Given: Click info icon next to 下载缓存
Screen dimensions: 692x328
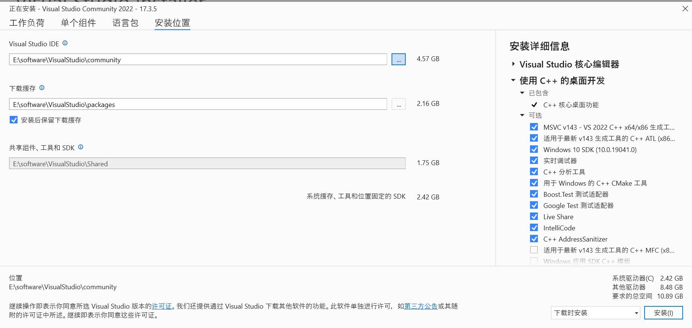Looking at the screenshot, I should 42,88.
